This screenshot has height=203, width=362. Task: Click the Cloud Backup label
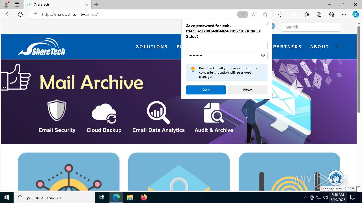click(104, 130)
